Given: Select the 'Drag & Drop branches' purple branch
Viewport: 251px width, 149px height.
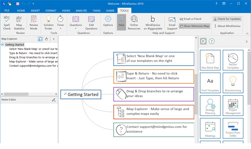Looking at the screenshot, I should (x=154, y=94).
